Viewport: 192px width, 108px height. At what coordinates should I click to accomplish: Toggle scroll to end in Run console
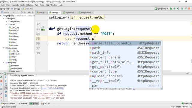(x=6, y=88)
